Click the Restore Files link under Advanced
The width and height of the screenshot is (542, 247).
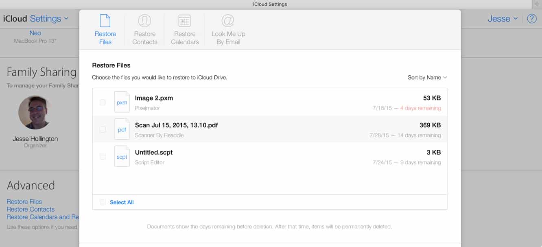[24, 201]
